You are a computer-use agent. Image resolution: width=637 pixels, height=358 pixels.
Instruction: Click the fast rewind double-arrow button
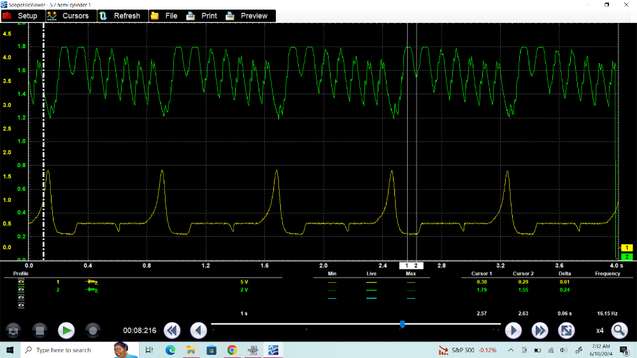point(172,330)
